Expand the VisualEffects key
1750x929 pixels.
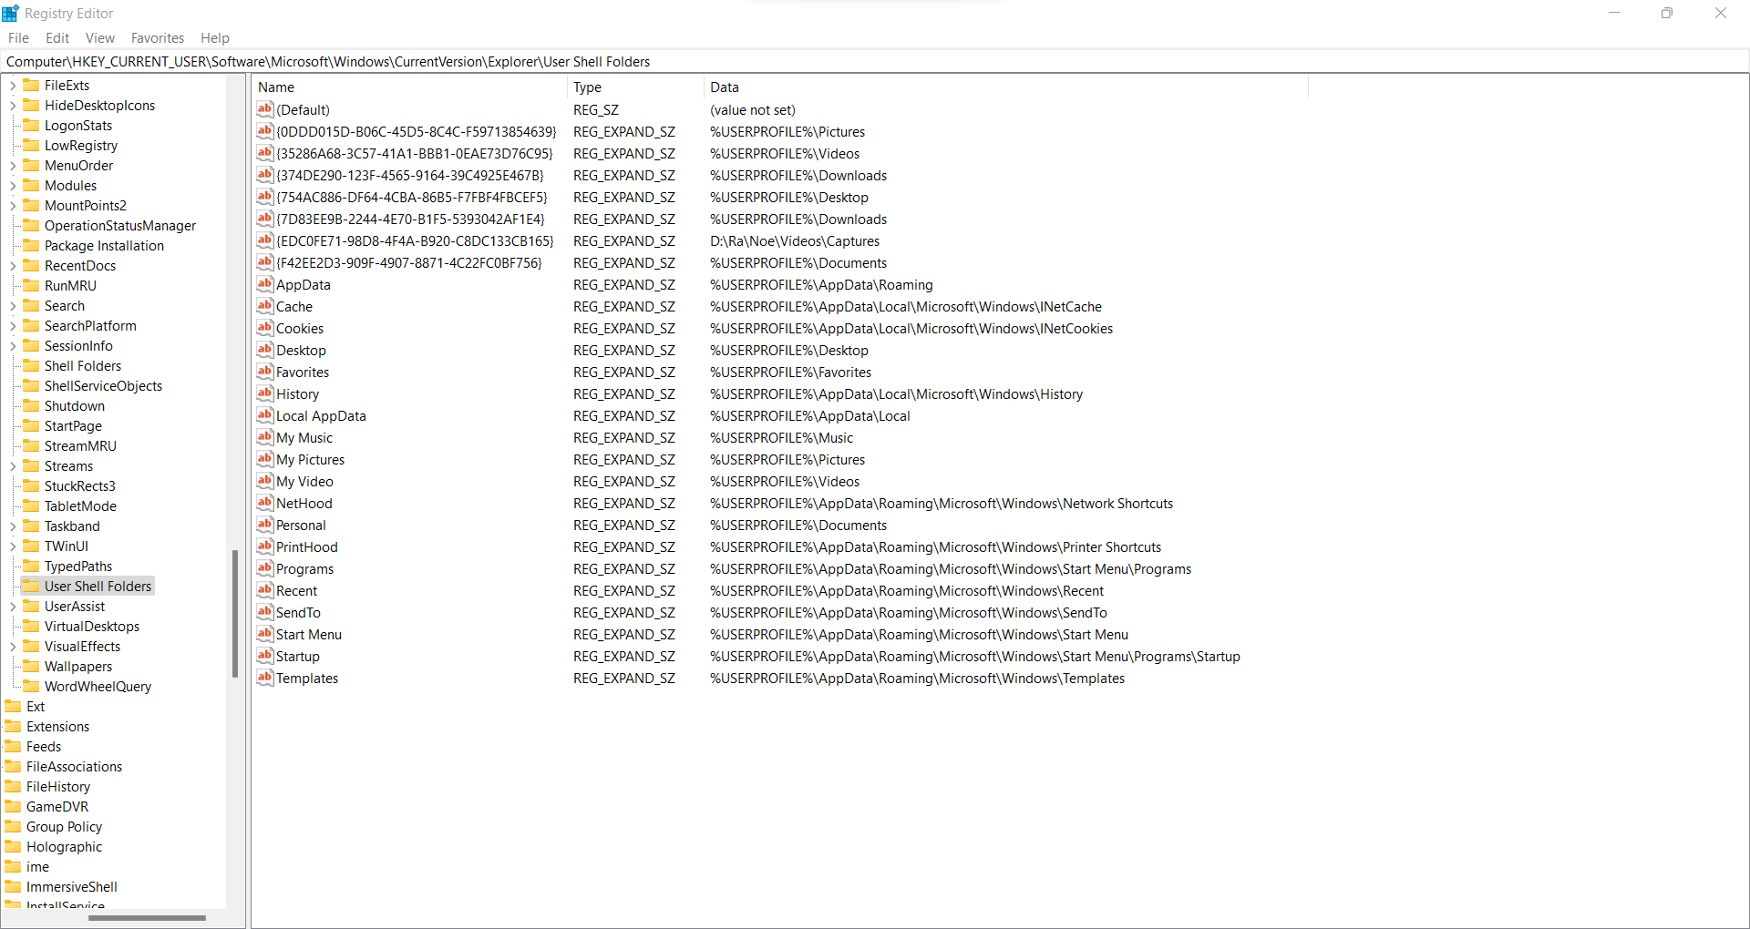[x=13, y=647]
